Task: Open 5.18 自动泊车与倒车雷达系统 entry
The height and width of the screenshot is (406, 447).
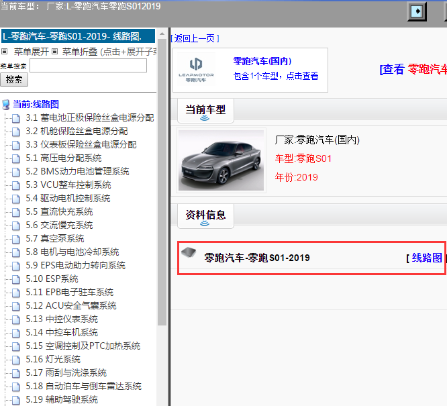Action: [x=83, y=386]
